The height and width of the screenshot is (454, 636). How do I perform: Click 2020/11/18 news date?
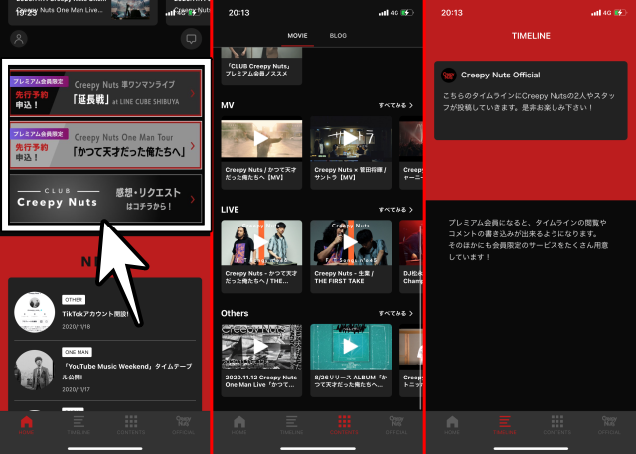pyautogui.click(x=76, y=326)
